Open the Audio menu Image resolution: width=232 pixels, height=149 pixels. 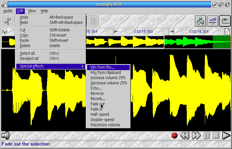[x=8, y=11]
